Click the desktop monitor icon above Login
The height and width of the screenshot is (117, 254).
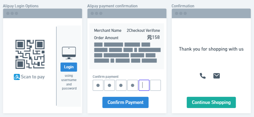point(69,53)
